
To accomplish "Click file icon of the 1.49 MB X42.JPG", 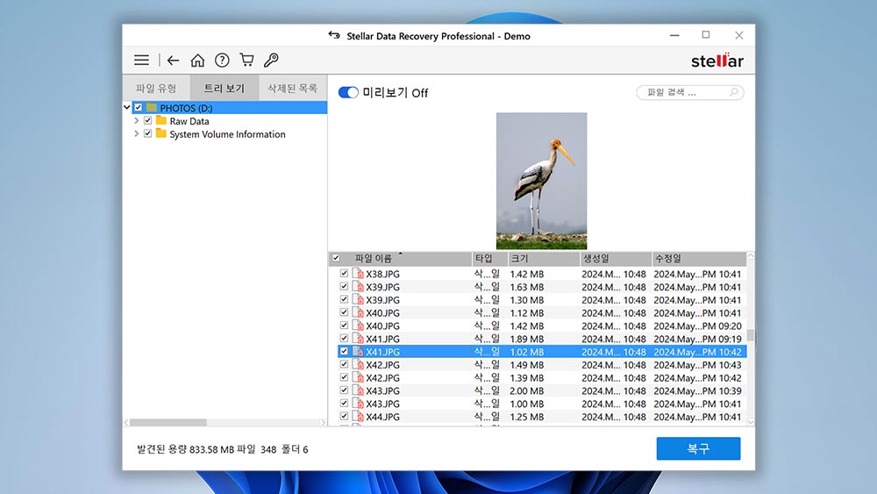I will [358, 364].
